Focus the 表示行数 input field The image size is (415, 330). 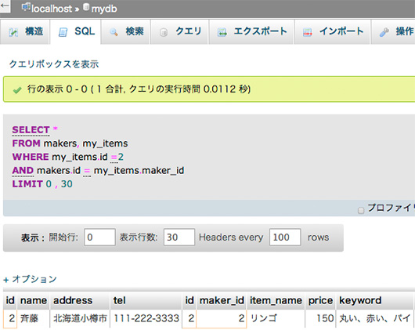pyautogui.click(x=179, y=237)
